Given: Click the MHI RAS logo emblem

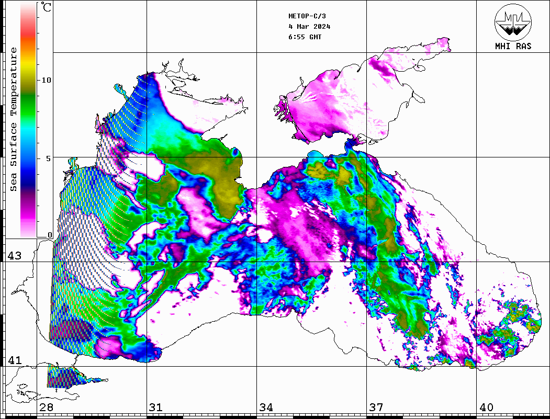Looking at the screenshot, I should [513, 22].
